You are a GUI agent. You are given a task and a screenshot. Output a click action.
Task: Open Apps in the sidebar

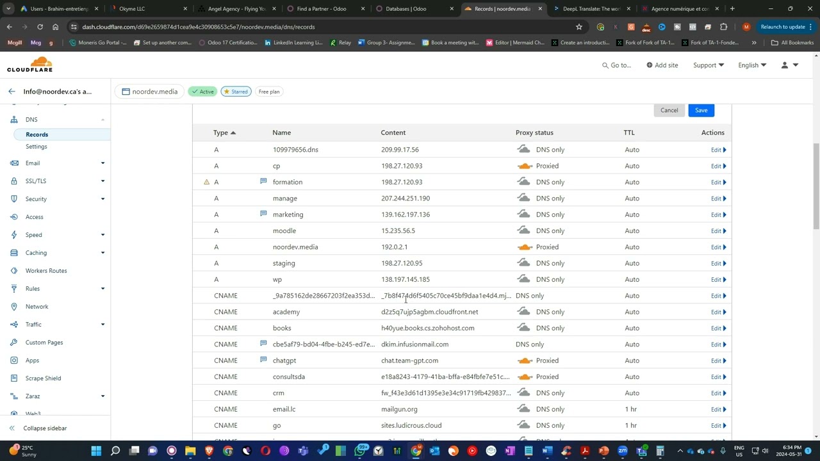[32, 360]
